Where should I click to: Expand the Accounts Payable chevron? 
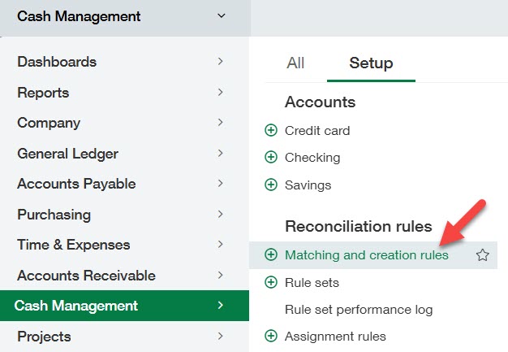(x=220, y=184)
